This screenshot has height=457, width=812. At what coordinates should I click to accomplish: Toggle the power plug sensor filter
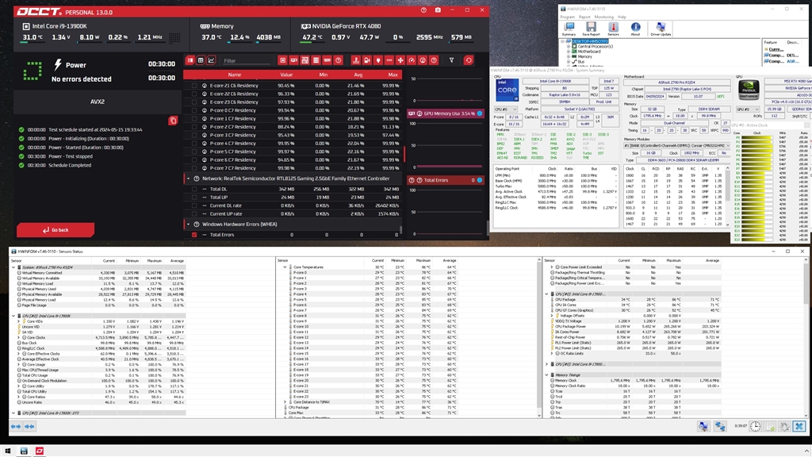click(378, 60)
